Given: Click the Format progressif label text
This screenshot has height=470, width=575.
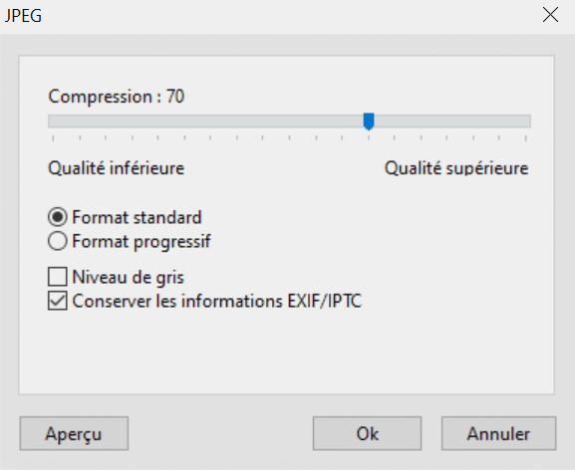Looking at the screenshot, I should 142,242.
